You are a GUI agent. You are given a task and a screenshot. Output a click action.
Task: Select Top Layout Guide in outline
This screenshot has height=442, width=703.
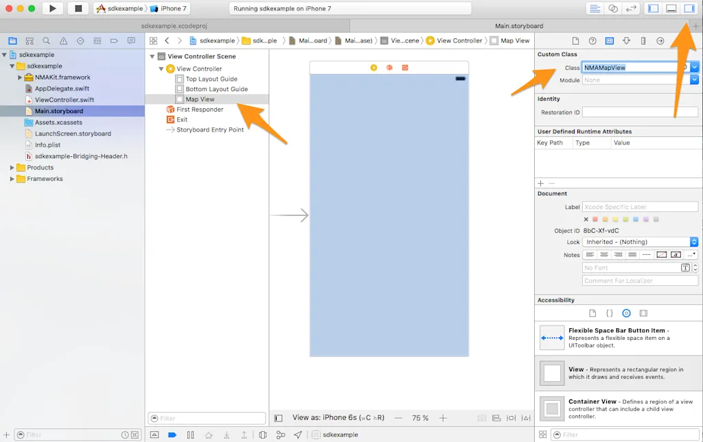(x=211, y=79)
